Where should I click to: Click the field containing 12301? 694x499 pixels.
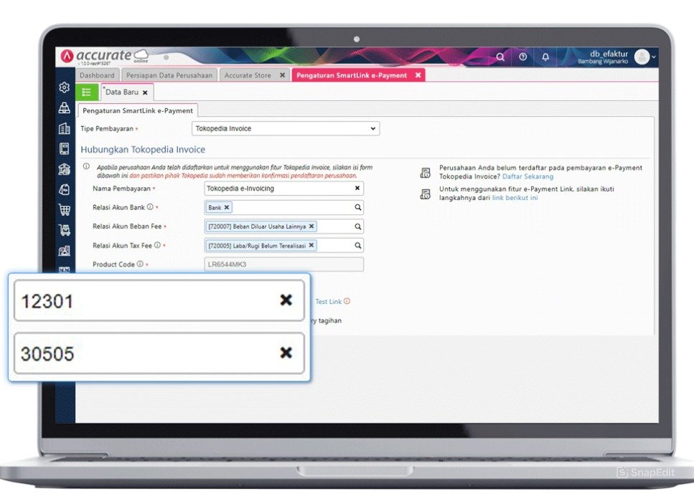tap(159, 300)
